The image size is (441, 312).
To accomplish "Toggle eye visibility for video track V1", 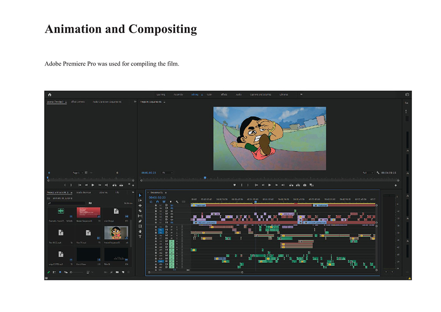I will 172,222.
